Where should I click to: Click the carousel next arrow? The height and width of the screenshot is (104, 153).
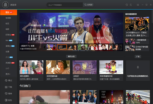click(121, 47)
